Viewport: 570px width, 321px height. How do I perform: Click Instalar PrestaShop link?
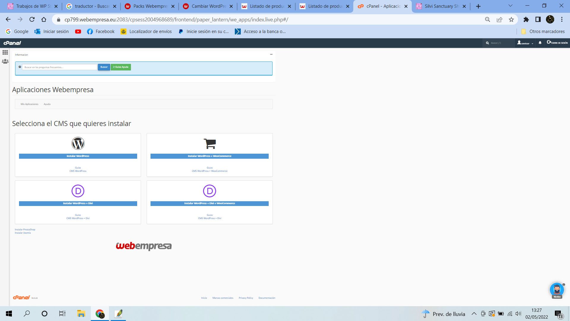click(x=25, y=229)
